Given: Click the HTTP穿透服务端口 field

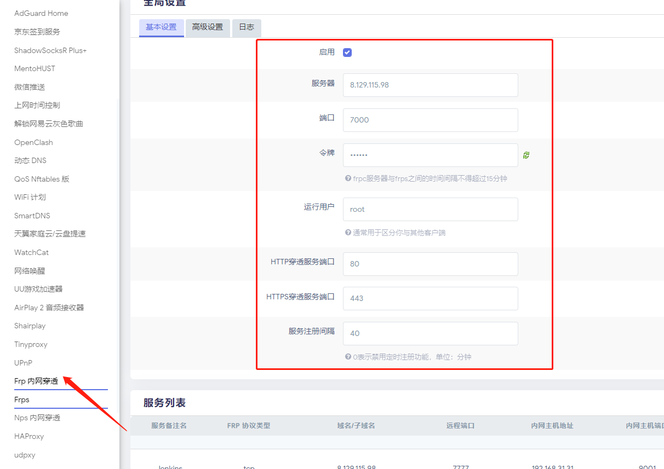Looking at the screenshot, I should click(x=430, y=264).
